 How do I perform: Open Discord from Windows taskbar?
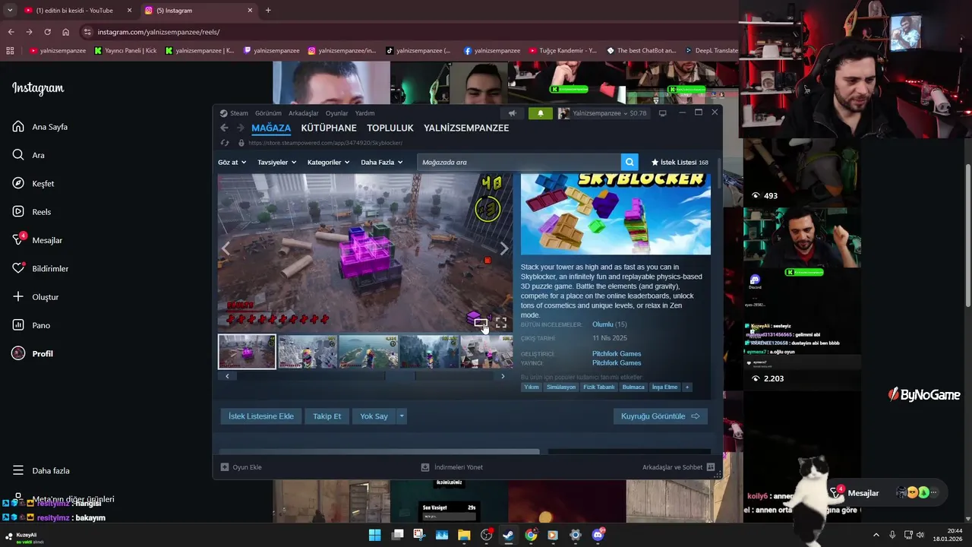click(x=598, y=535)
